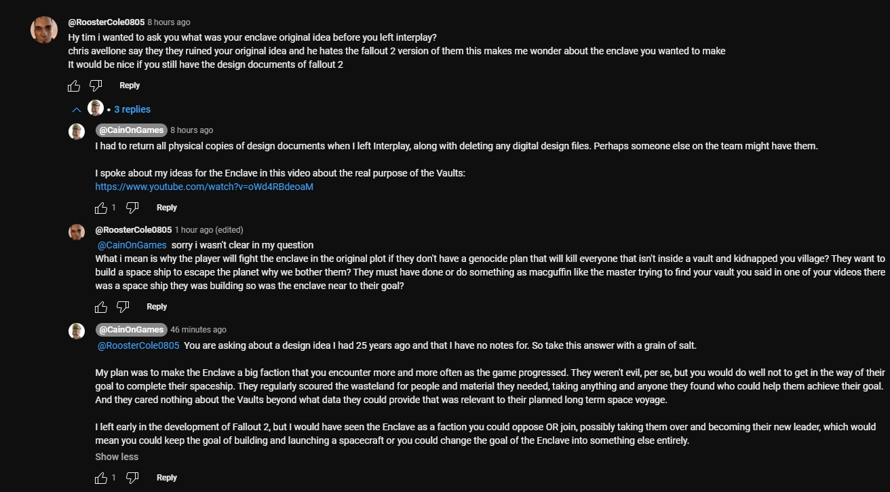
Task: Click the @RoosterCole0805 mention in the last reply
Action: (x=138, y=345)
